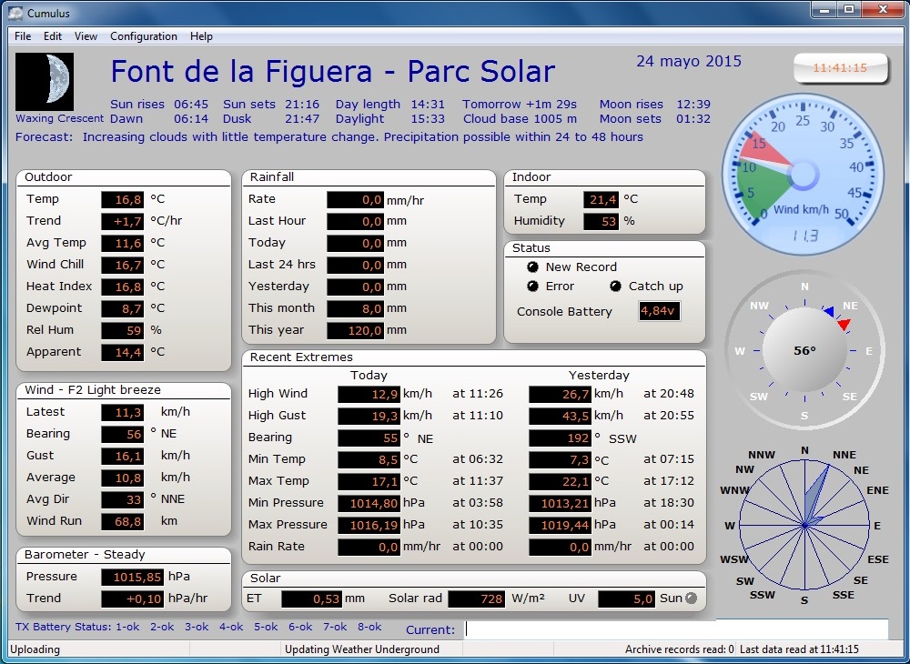The width and height of the screenshot is (910, 664).
Task: Click the Rel Hum value 59
Action: tap(123, 330)
